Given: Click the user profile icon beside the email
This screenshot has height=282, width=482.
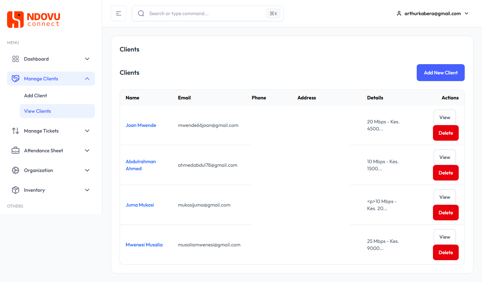Looking at the screenshot, I should click(399, 13).
